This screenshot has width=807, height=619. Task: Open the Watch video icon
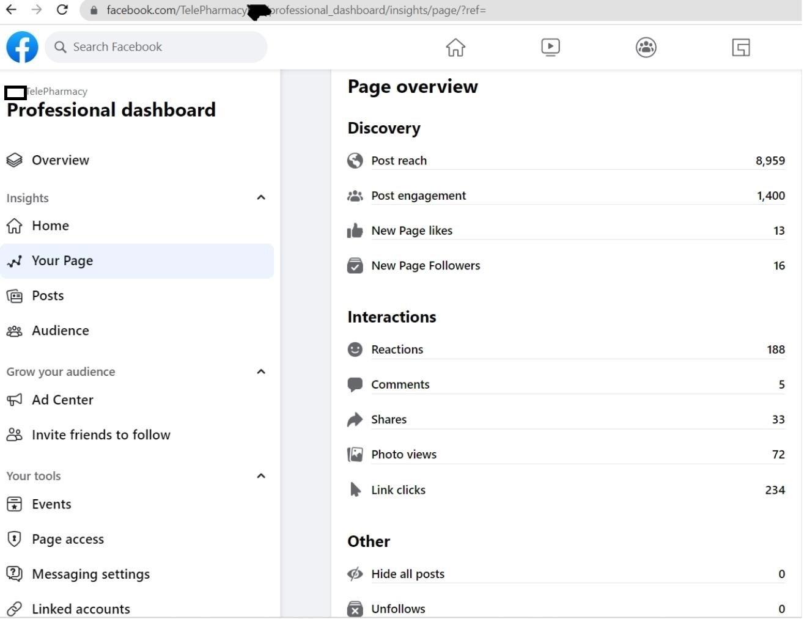click(x=550, y=47)
